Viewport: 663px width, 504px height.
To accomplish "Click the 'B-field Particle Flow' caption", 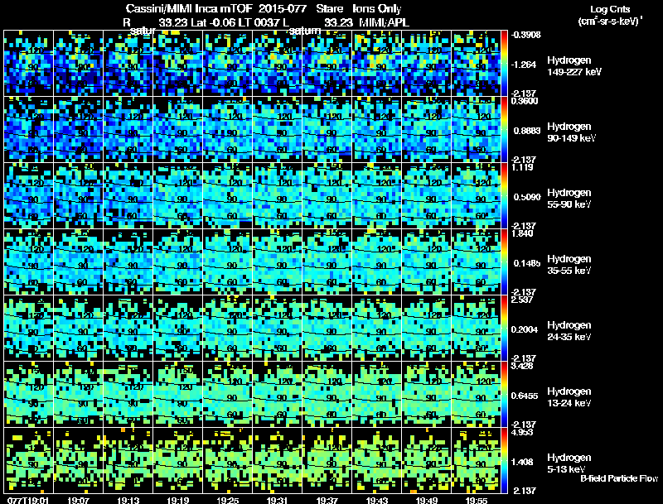I will tap(619, 478).
